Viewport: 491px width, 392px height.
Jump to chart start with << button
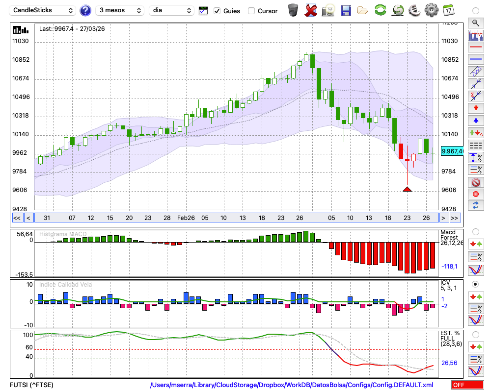[17, 218]
